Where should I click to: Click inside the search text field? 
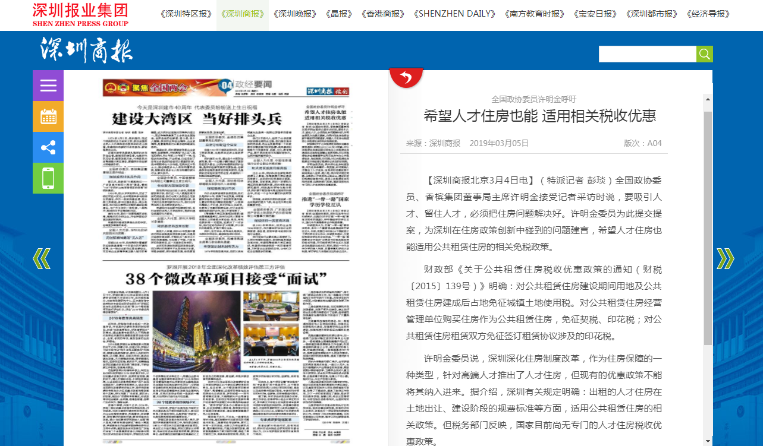(x=648, y=54)
